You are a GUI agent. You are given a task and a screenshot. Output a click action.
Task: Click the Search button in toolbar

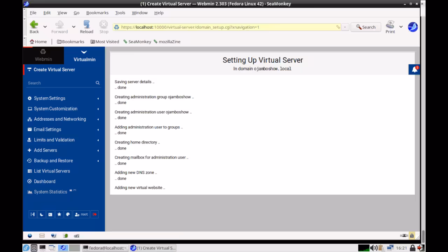[366, 27]
